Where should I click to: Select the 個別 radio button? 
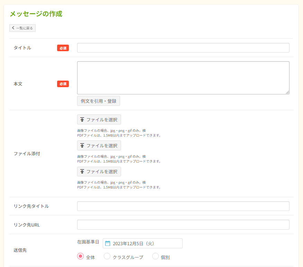[155, 257]
